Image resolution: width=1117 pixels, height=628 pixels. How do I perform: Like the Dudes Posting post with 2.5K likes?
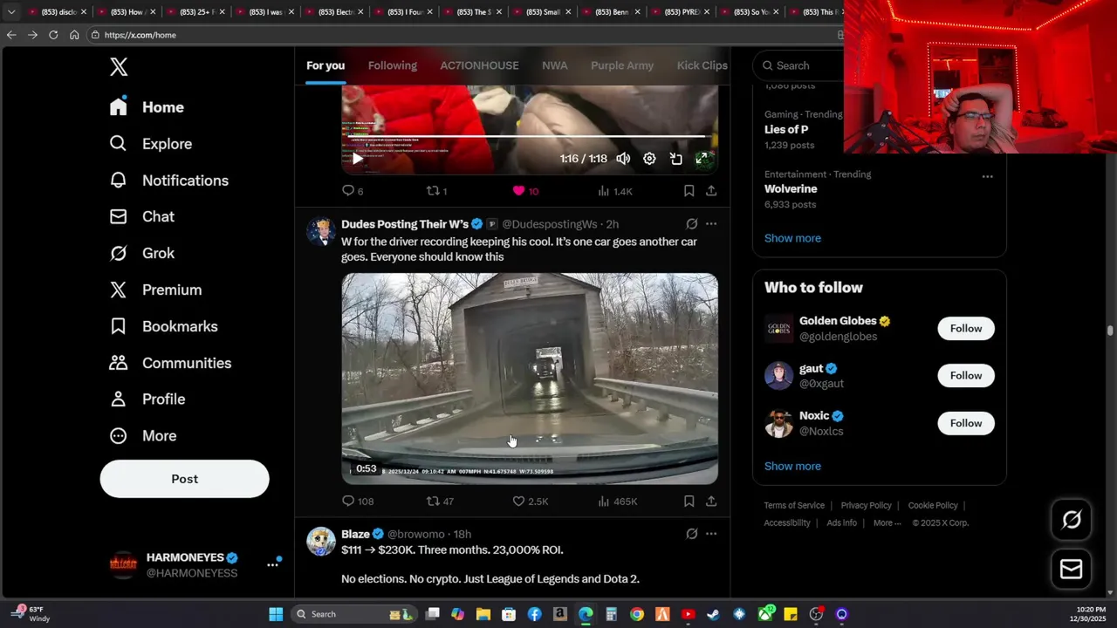coord(531,502)
